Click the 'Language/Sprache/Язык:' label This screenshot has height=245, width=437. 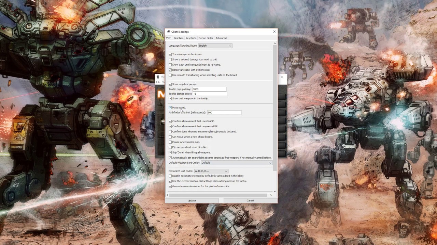tap(183, 46)
